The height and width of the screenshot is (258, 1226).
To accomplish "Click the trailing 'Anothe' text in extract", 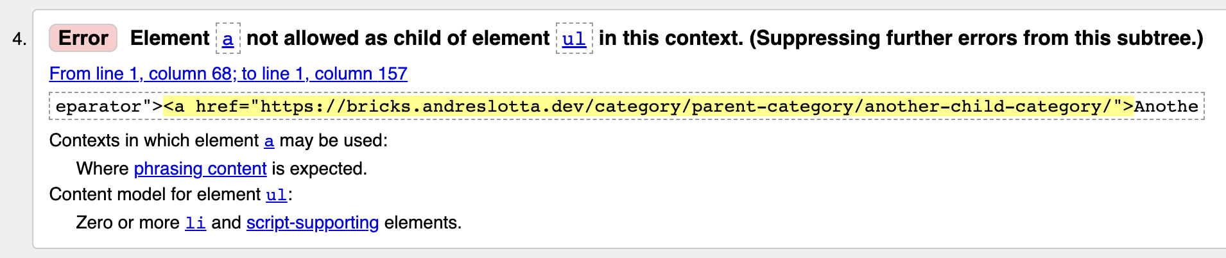I will [x=1166, y=106].
